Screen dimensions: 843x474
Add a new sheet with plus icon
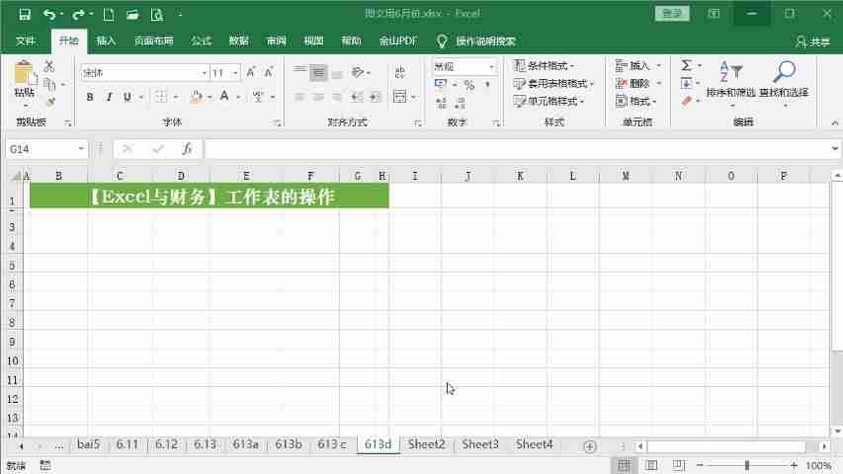click(590, 446)
